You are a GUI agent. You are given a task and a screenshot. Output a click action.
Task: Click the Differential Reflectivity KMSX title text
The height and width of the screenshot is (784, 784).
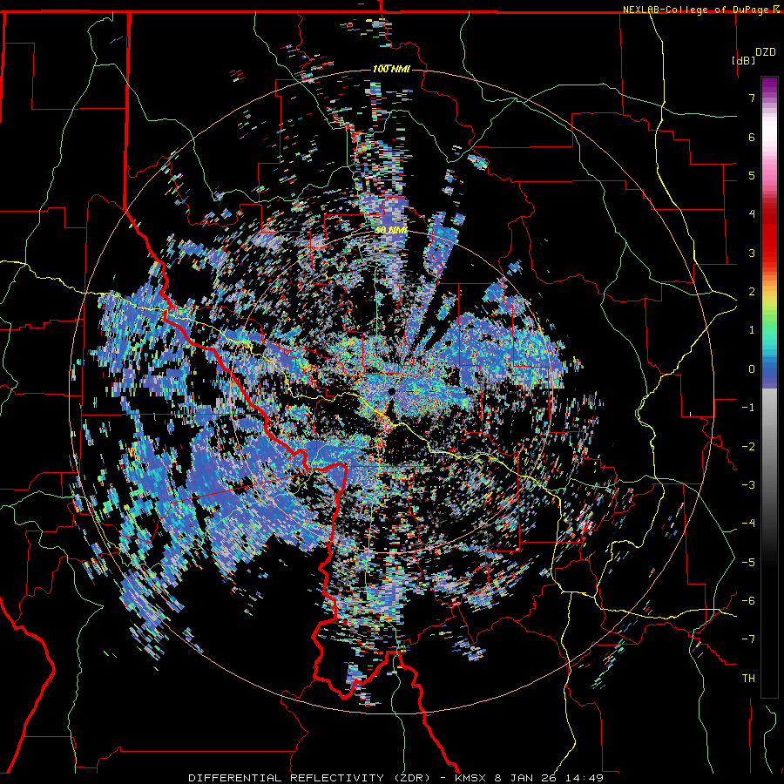395,778
